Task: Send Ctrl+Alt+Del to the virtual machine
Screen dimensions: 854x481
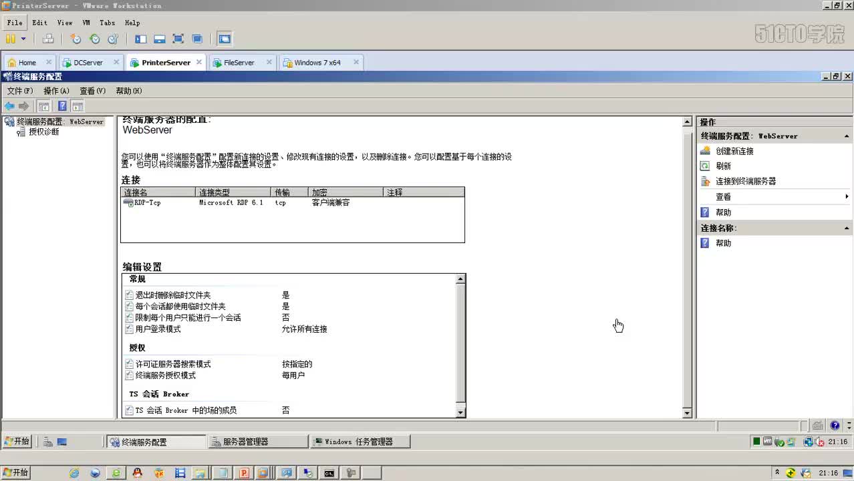Action: (48, 39)
